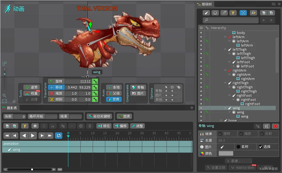282x173 pixels.
Task: Select the 层级树 tab
Action: point(205,4)
